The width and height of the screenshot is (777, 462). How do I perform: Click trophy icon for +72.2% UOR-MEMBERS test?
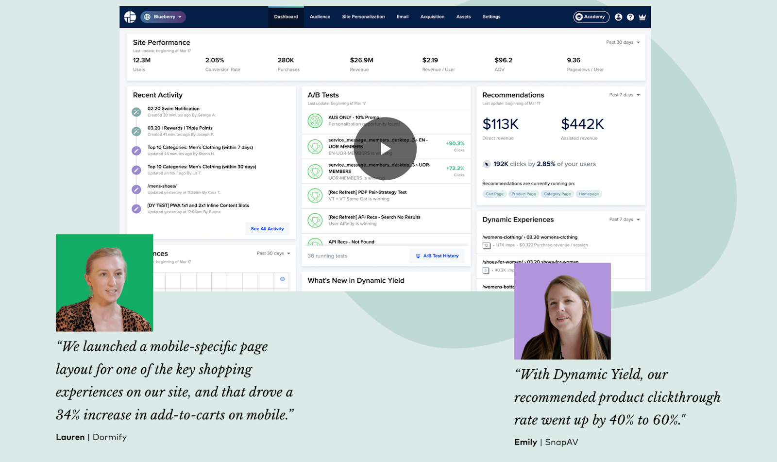[x=315, y=171]
